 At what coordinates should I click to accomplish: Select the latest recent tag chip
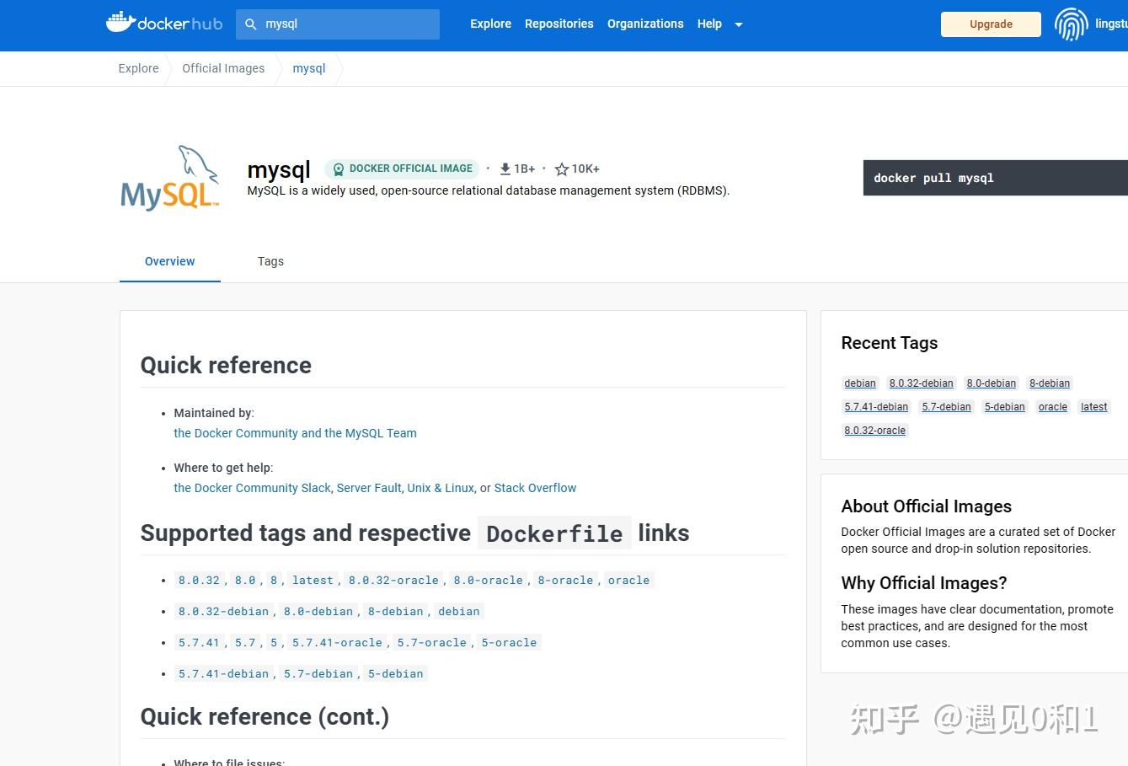(1093, 407)
